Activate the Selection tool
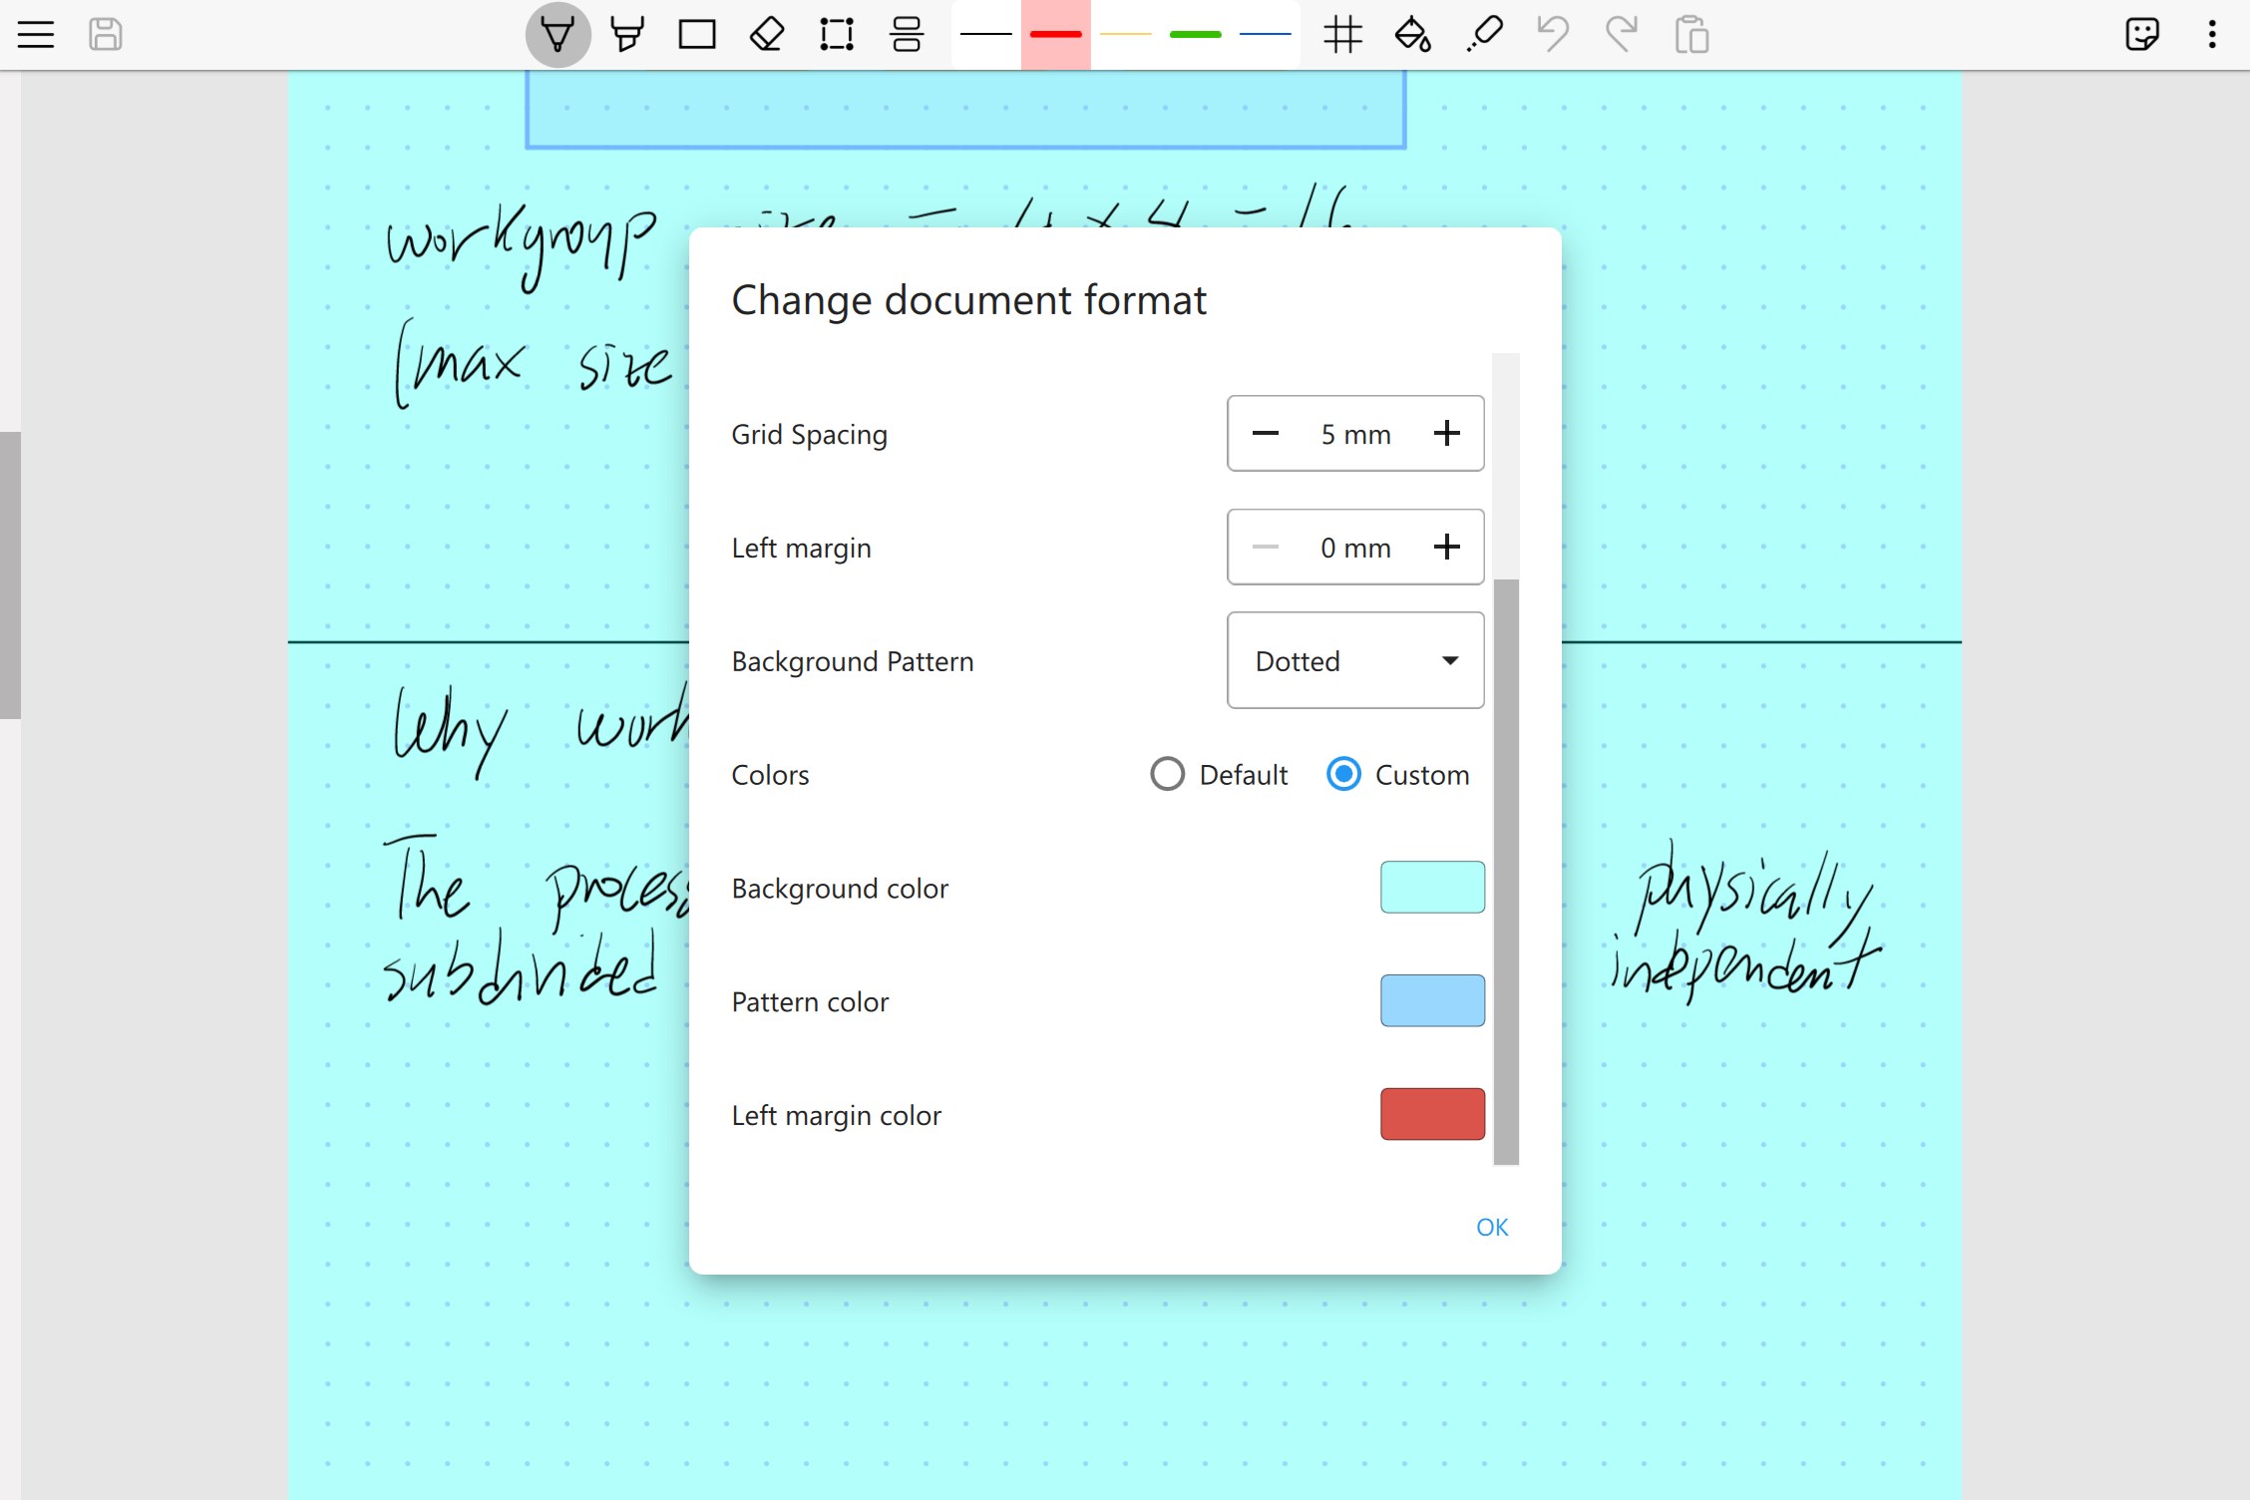 (x=837, y=34)
